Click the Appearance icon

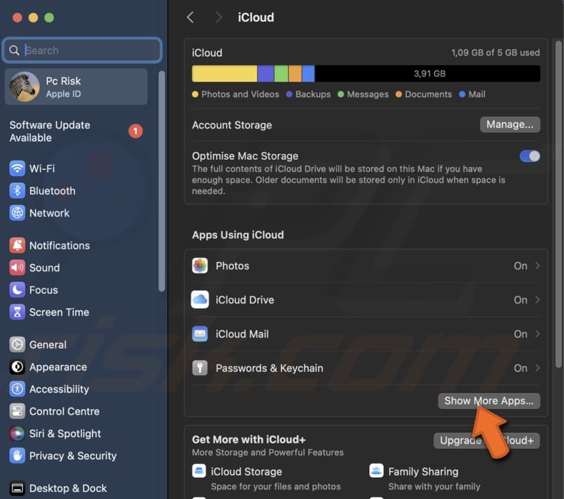point(17,367)
